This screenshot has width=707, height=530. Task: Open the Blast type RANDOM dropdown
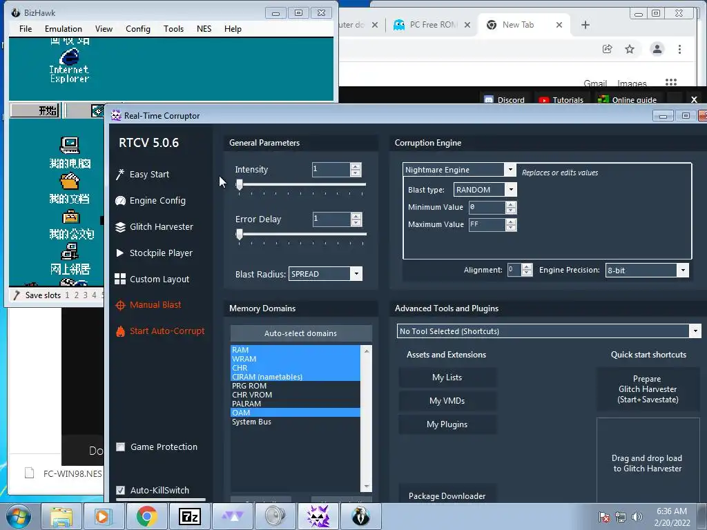511,190
